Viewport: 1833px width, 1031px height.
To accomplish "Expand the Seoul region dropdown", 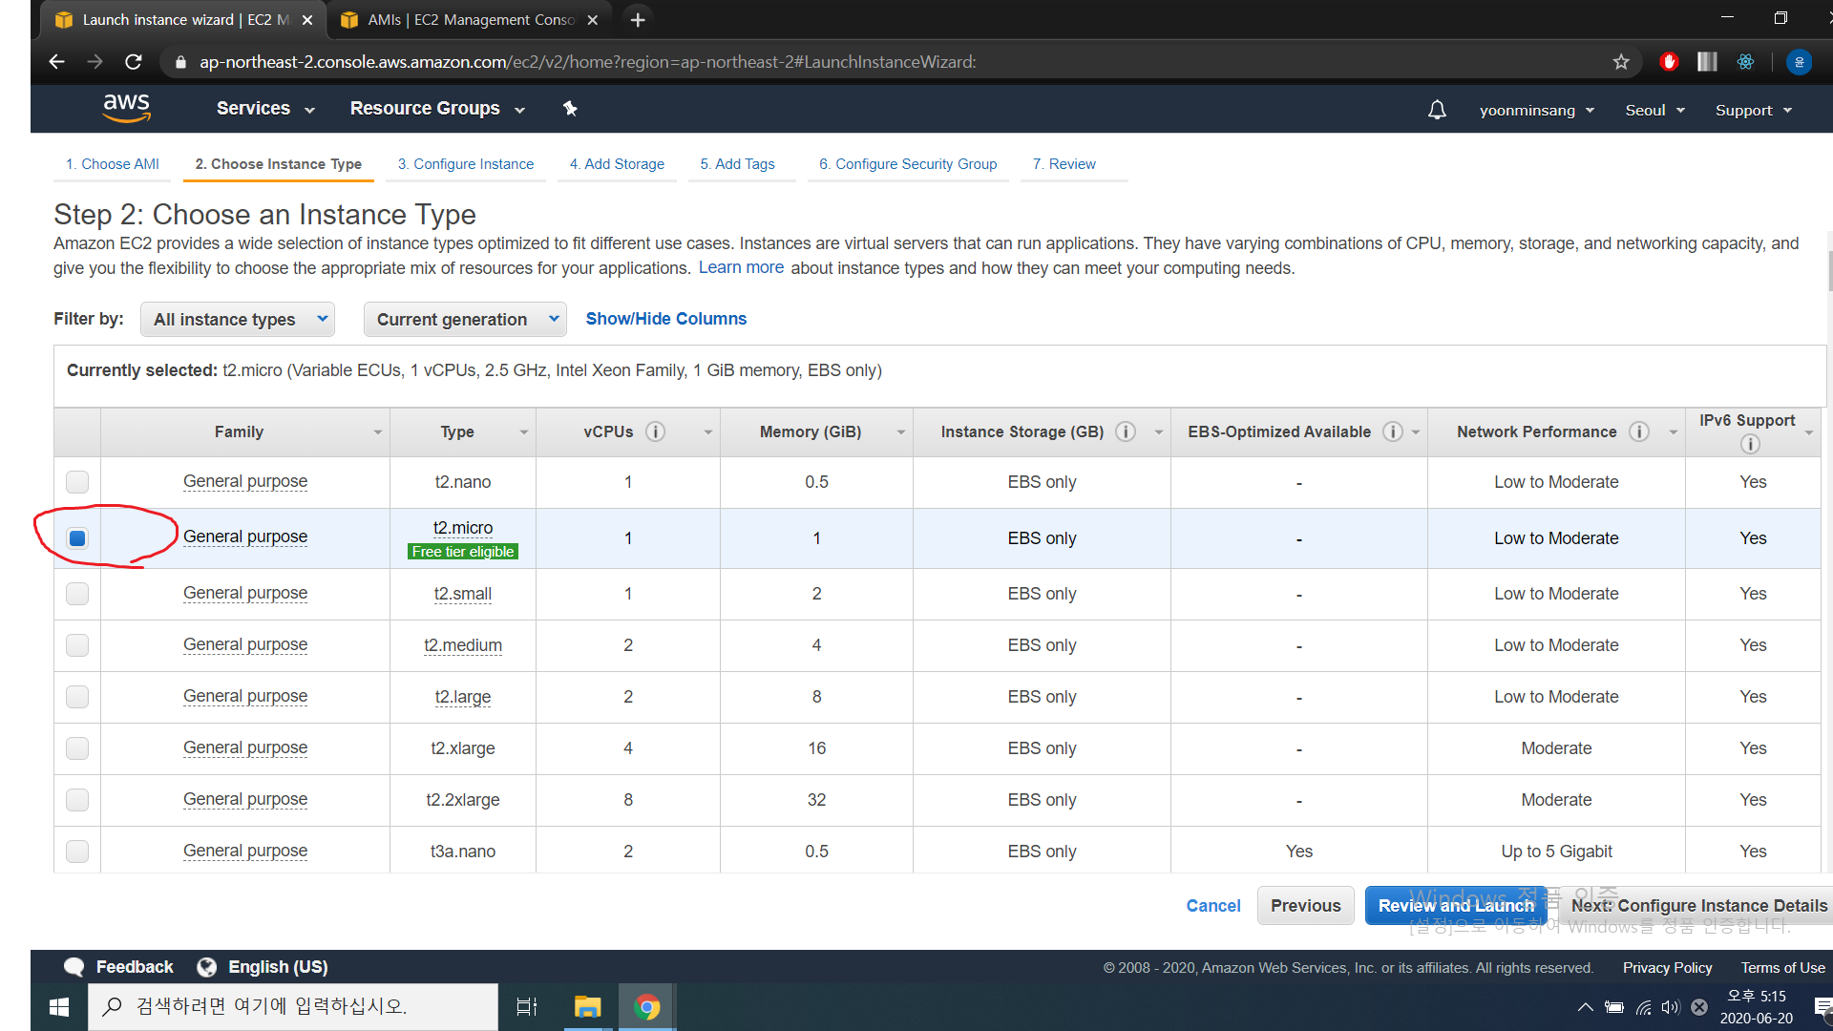I will (1654, 111).
